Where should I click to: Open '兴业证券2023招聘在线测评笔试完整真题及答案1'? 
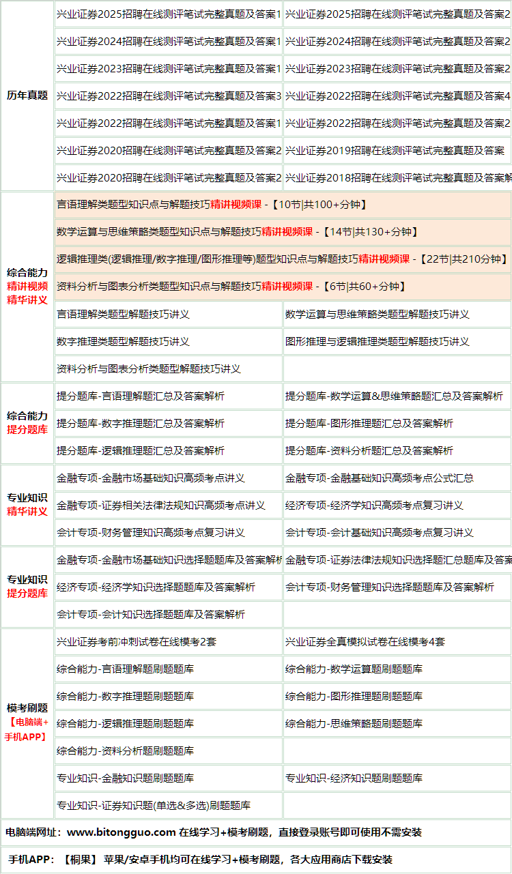pyautogui.click(x=169, y=69)
